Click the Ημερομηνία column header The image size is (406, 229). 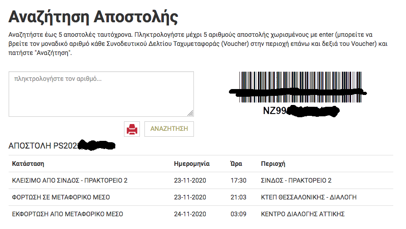192,164
